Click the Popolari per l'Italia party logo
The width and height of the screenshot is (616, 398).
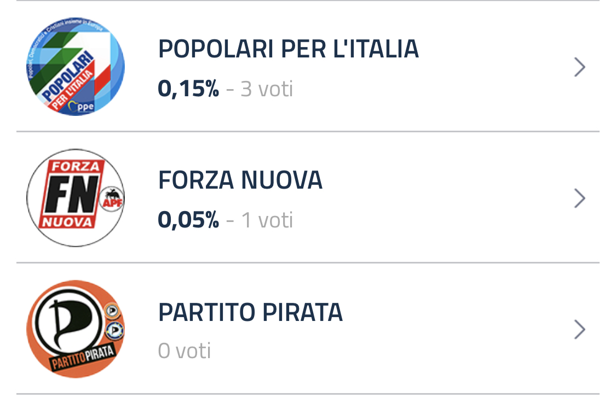(x=76, y=67)
